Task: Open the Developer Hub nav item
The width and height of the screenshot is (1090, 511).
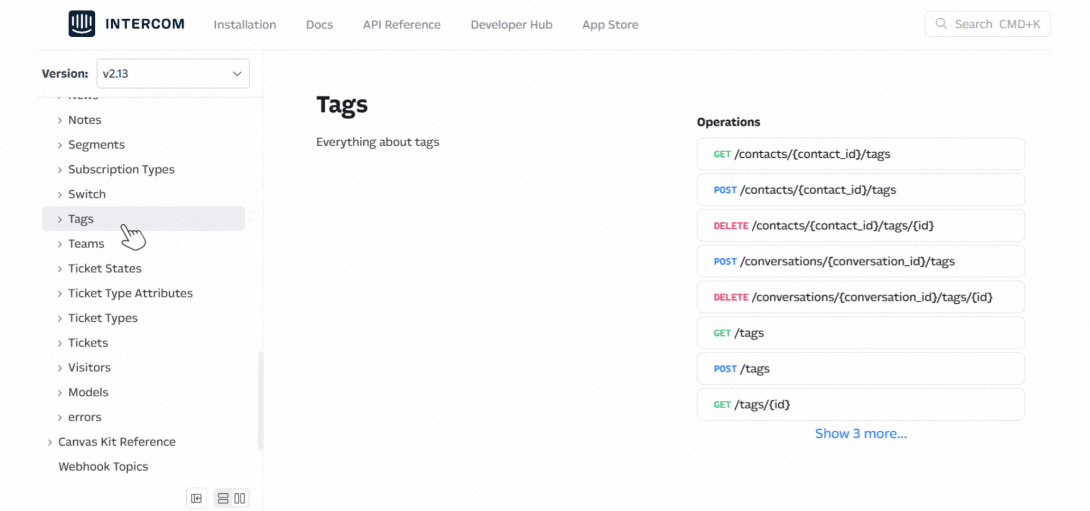Action: coord(512,24)
